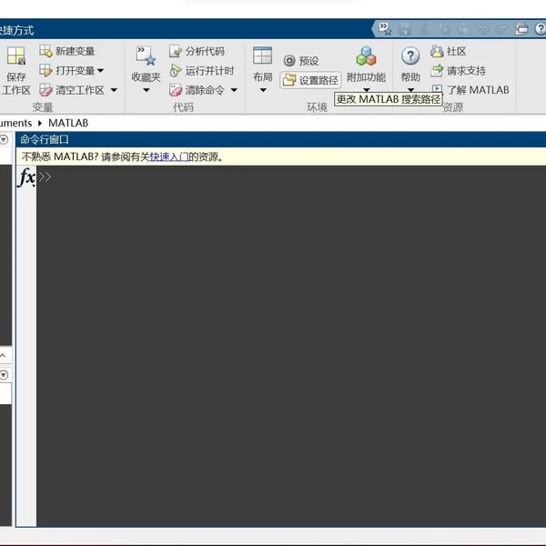Screen dimensions: 546x546
Task: Click the 布局 (layout) grid icon
Action: point(263,56)
